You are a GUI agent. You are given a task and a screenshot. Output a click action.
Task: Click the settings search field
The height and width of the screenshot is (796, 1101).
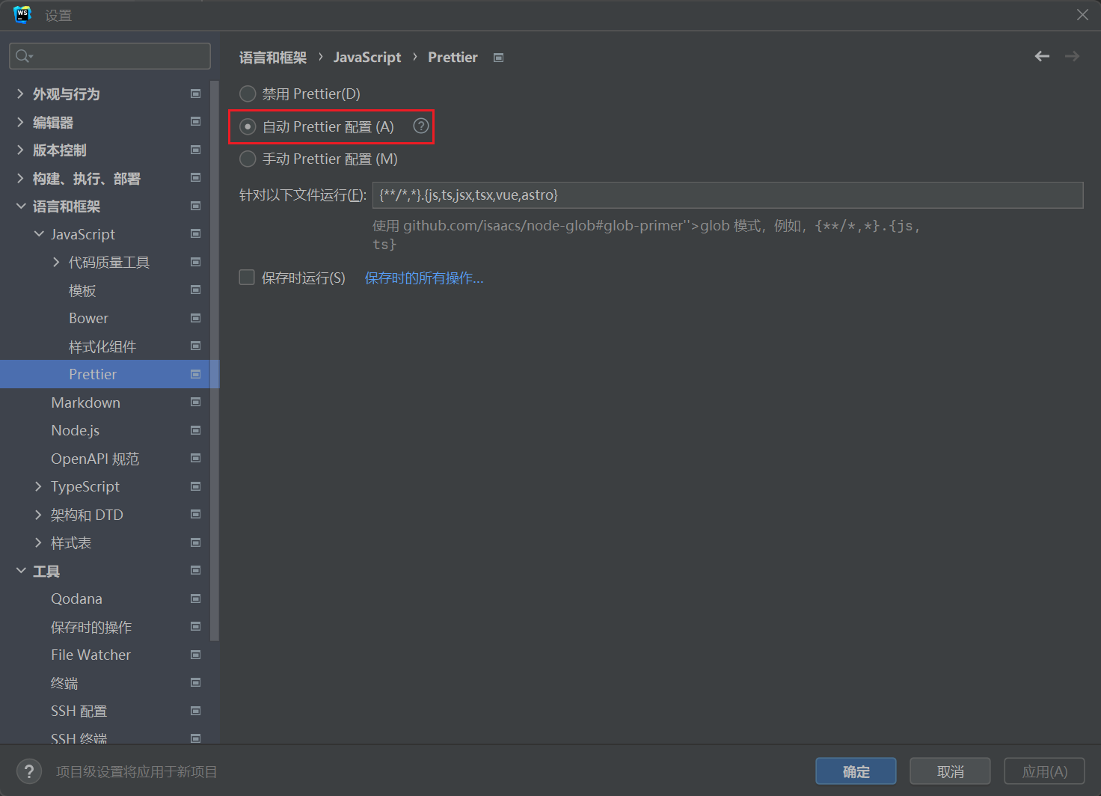point(109,56)
